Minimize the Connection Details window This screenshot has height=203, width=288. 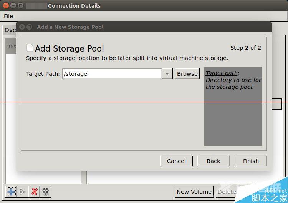point(13,6)
